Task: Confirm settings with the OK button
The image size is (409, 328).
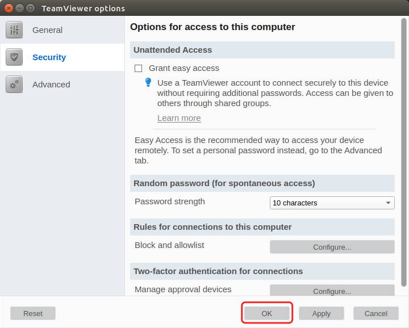Action: coord(267,313)
